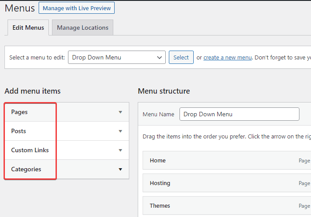Select the Hosting menu item
Image resolution: width=311 pixels, height=217 pixels.
pyautogui.click(x=160, y=183)
